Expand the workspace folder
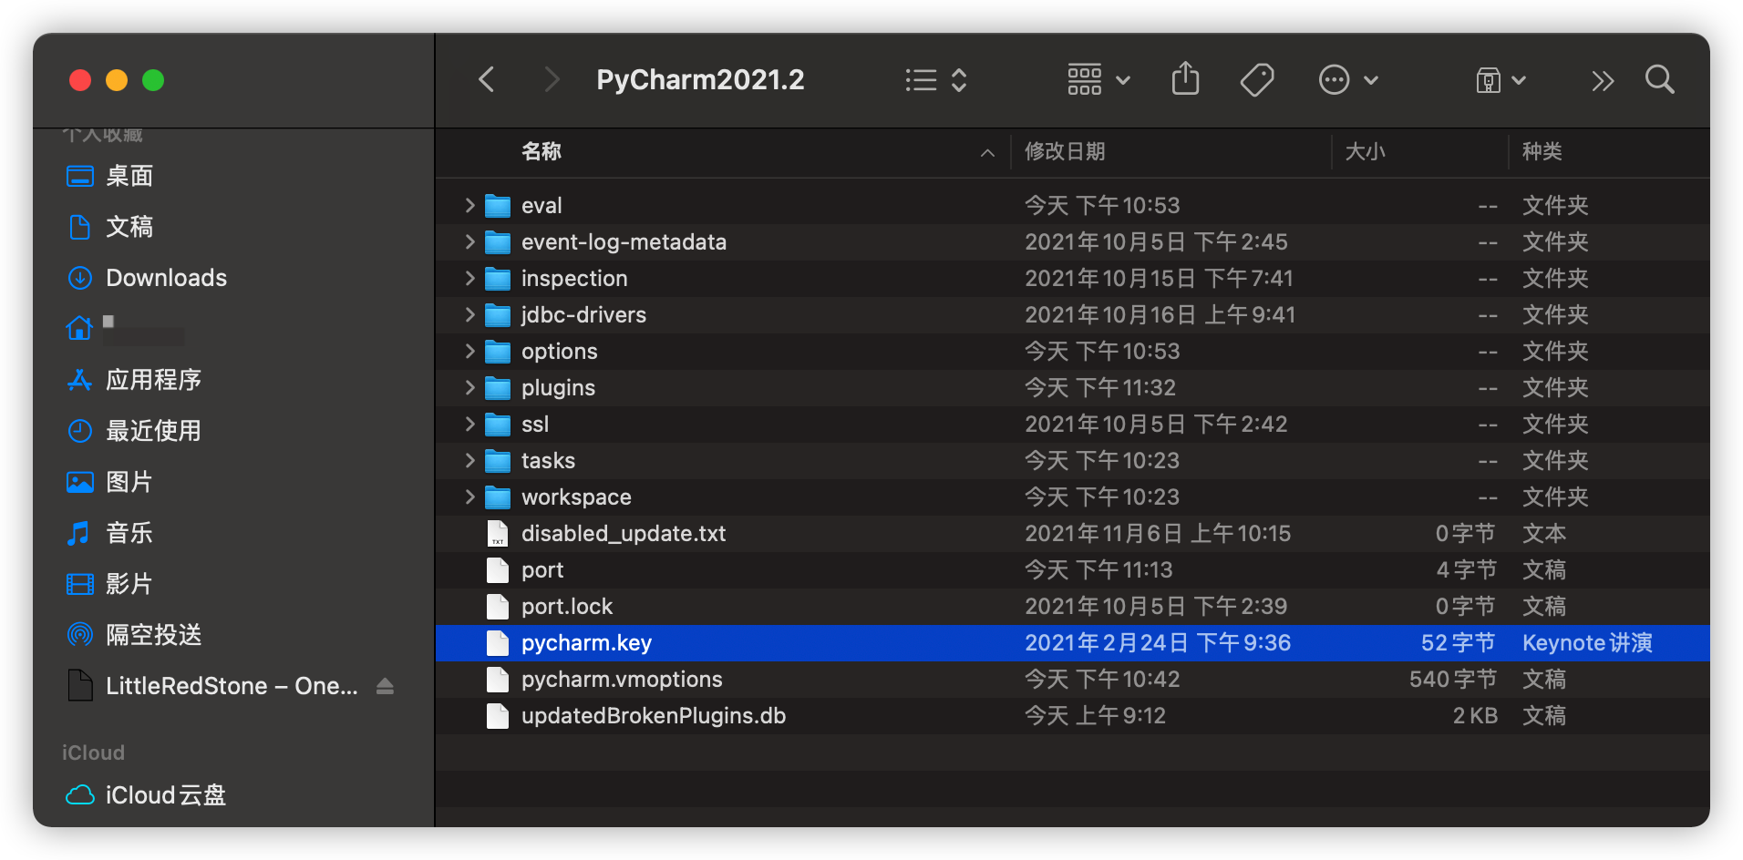1743x860 pixels. (469, 497)
